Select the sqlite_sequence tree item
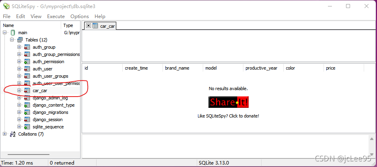Image resolution: width=377 pixels, height=167 pixels. tap(48, 127)
